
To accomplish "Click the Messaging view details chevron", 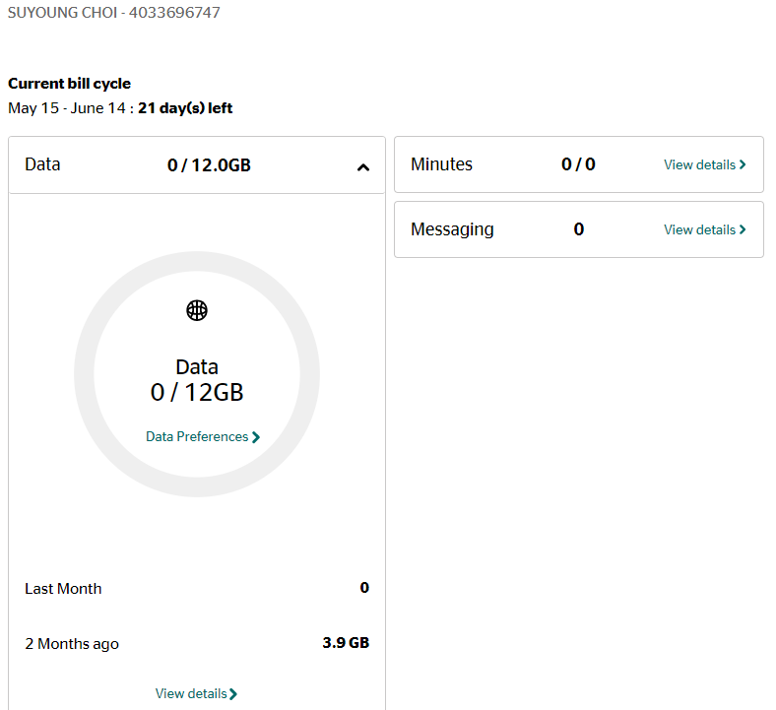I will coord(743,229).
